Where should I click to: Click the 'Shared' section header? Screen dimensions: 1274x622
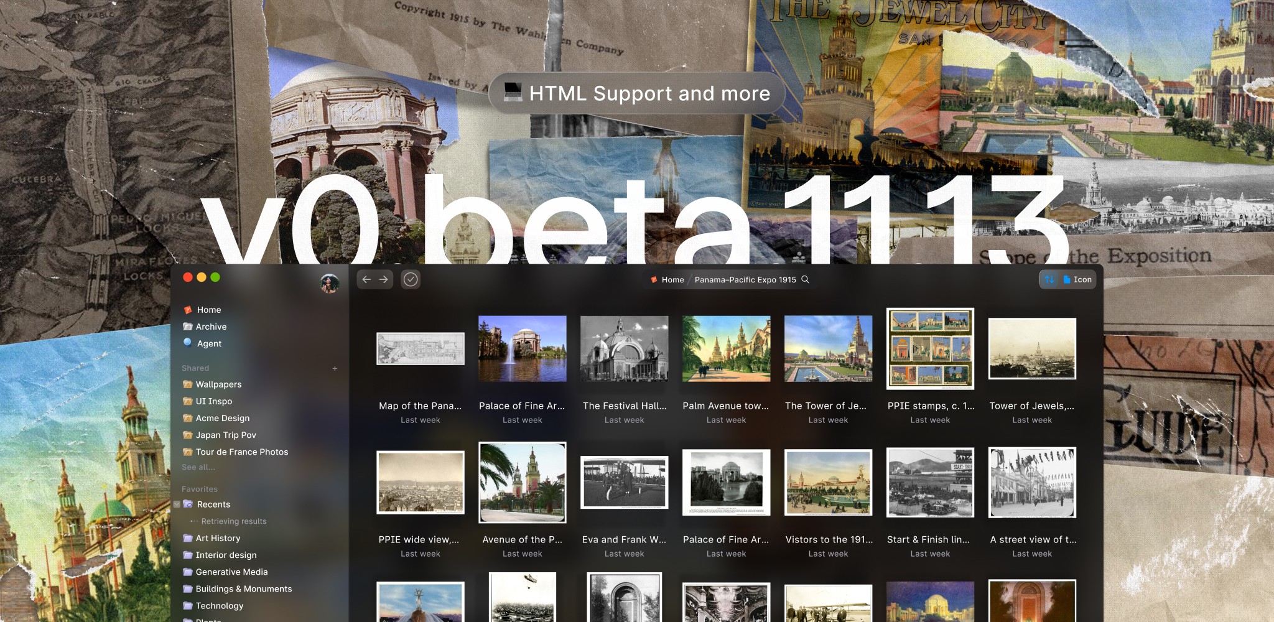tap(195, 368)
